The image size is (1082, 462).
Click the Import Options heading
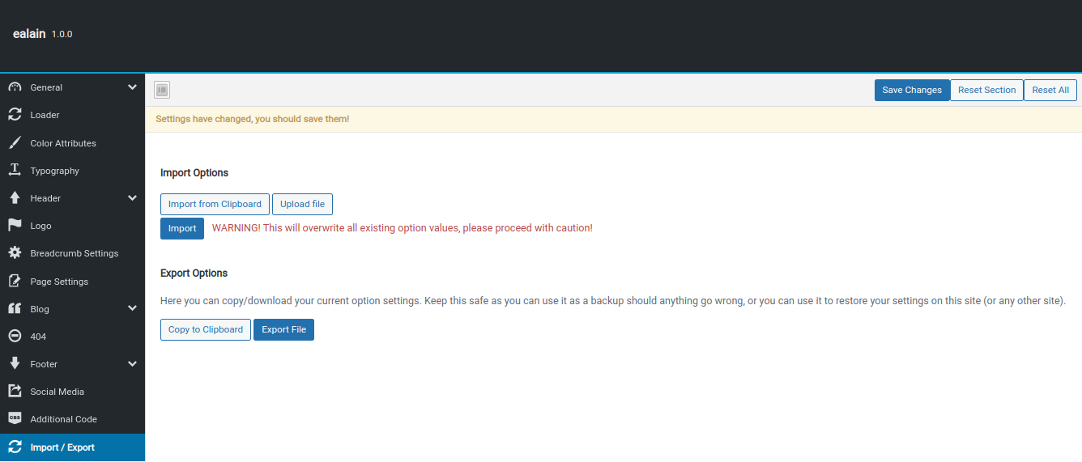pyautogui.click(x=194, y=173)
